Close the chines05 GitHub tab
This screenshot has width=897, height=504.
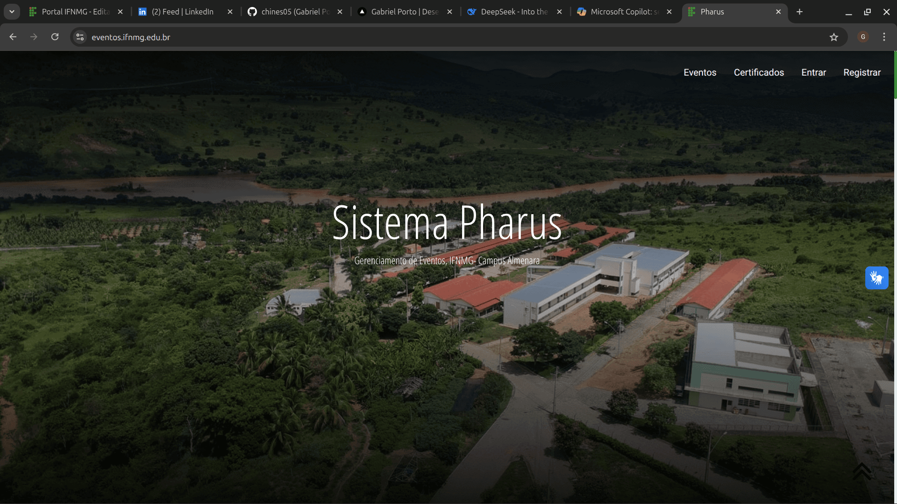coord(340,12)
